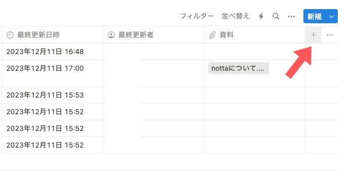Viewport: 356px width, 182px height.
Task: Select the 15:53 timestamp cell
Action: click(x=52, y=95)
